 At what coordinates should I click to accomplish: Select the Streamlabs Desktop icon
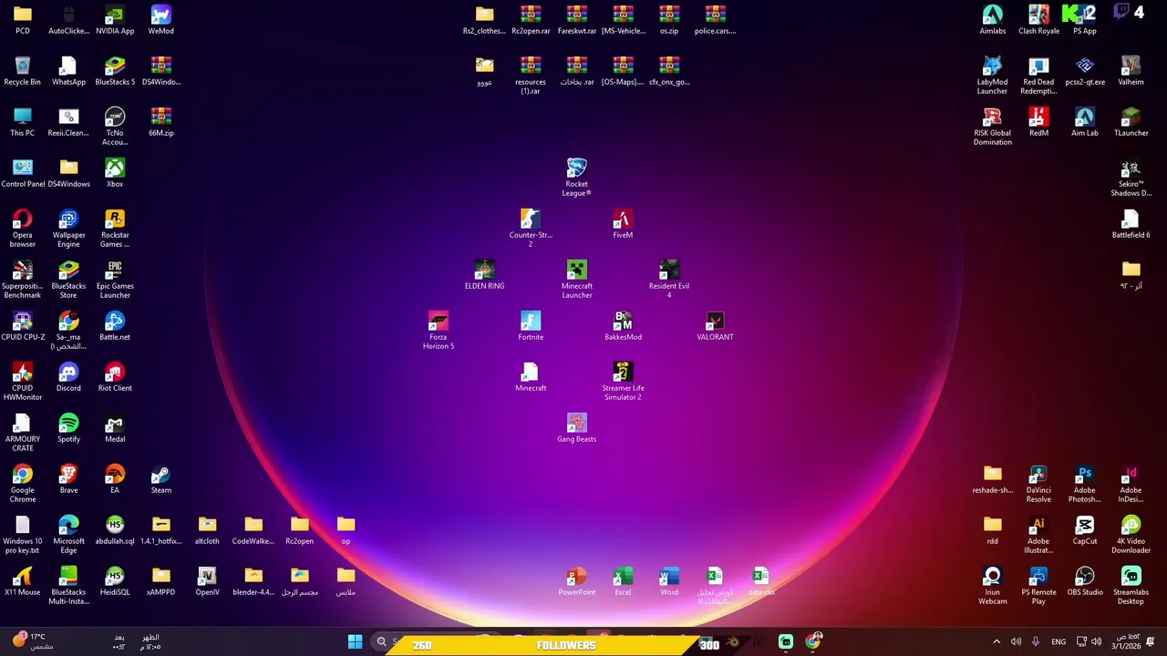(x=1131, y=585)
